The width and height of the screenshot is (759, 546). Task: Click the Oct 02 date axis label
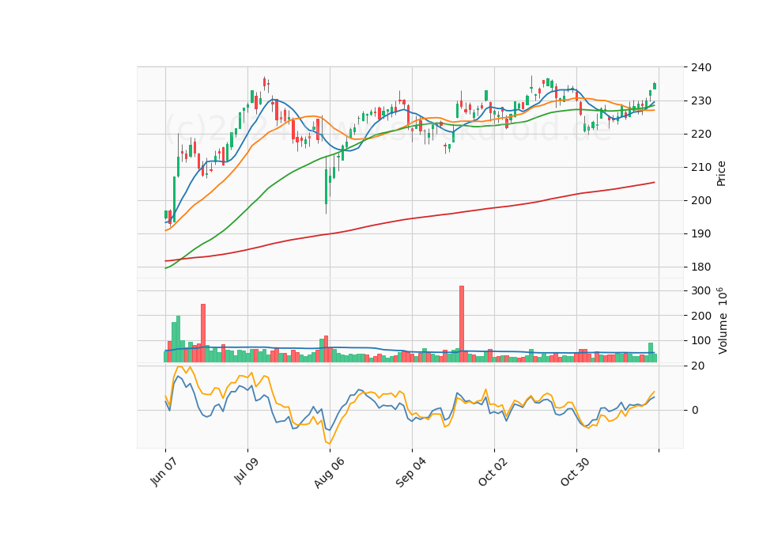coord(493,472)
